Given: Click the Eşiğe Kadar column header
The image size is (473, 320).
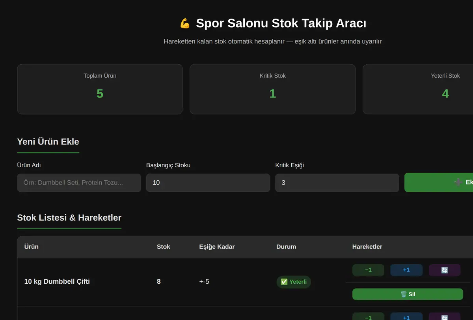Looking at the screenshot, I should (x=217, y=247).
